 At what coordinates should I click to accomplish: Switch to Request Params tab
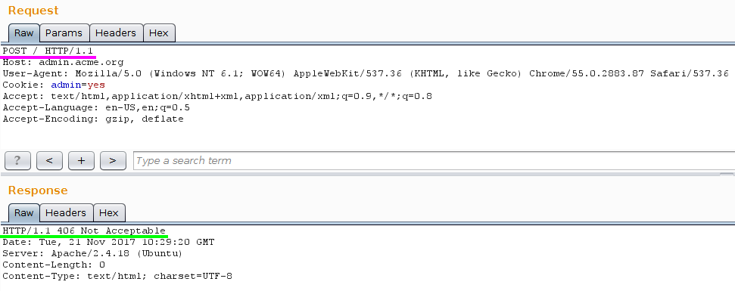[x=64, y=33]
